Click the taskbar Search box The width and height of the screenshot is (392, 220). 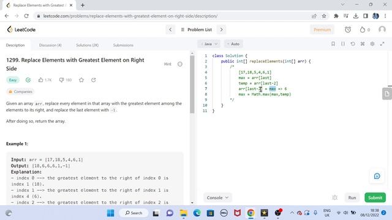tap(134, 213)
